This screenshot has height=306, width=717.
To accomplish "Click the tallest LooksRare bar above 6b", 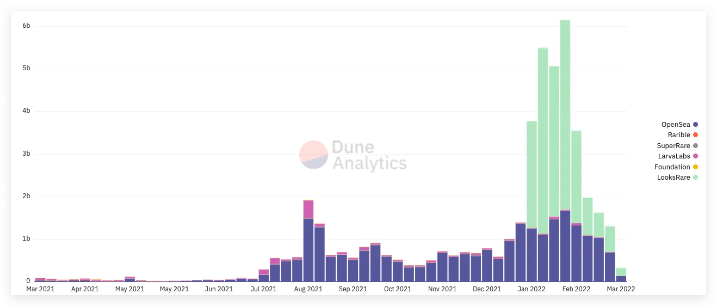I will [x=565, y=114].
